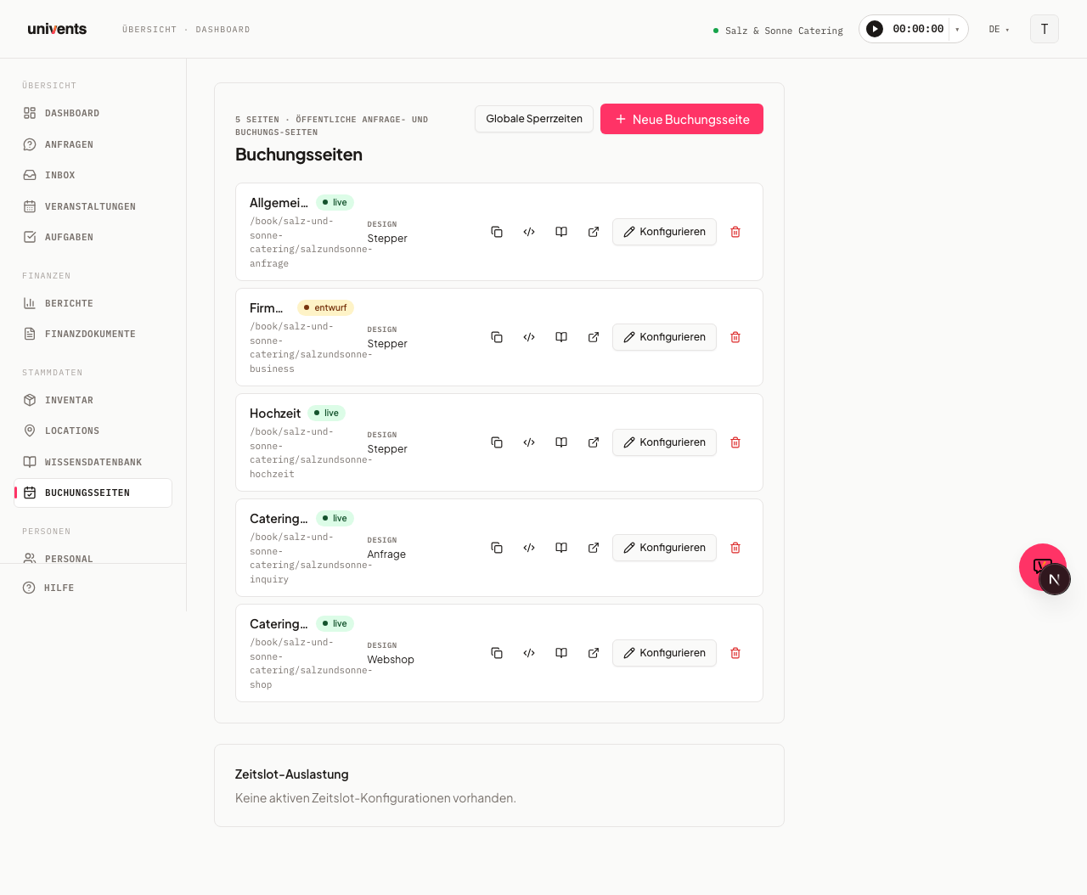
Task: Open Anfrage design page externally
Action: [594, 548]
